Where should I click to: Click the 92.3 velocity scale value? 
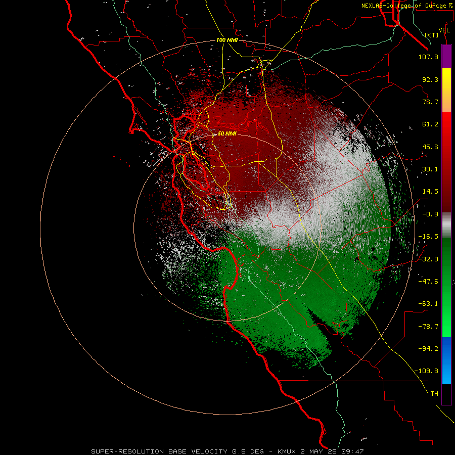point(430,79)
